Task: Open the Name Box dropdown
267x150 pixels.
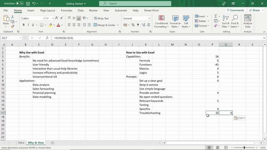Action: pyautogui.click(x=20, y=38)
